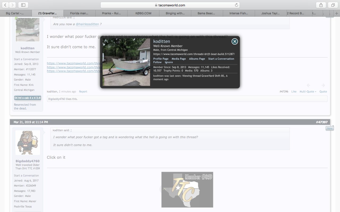The image size is (340, 212).
Task: Click koditten username under avatar
Action: point(28,48)
